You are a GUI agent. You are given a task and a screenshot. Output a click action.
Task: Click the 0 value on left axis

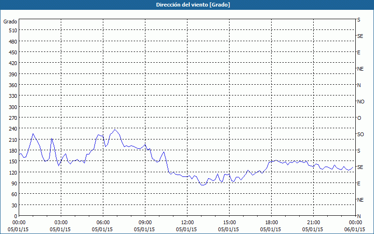point(16,216)
